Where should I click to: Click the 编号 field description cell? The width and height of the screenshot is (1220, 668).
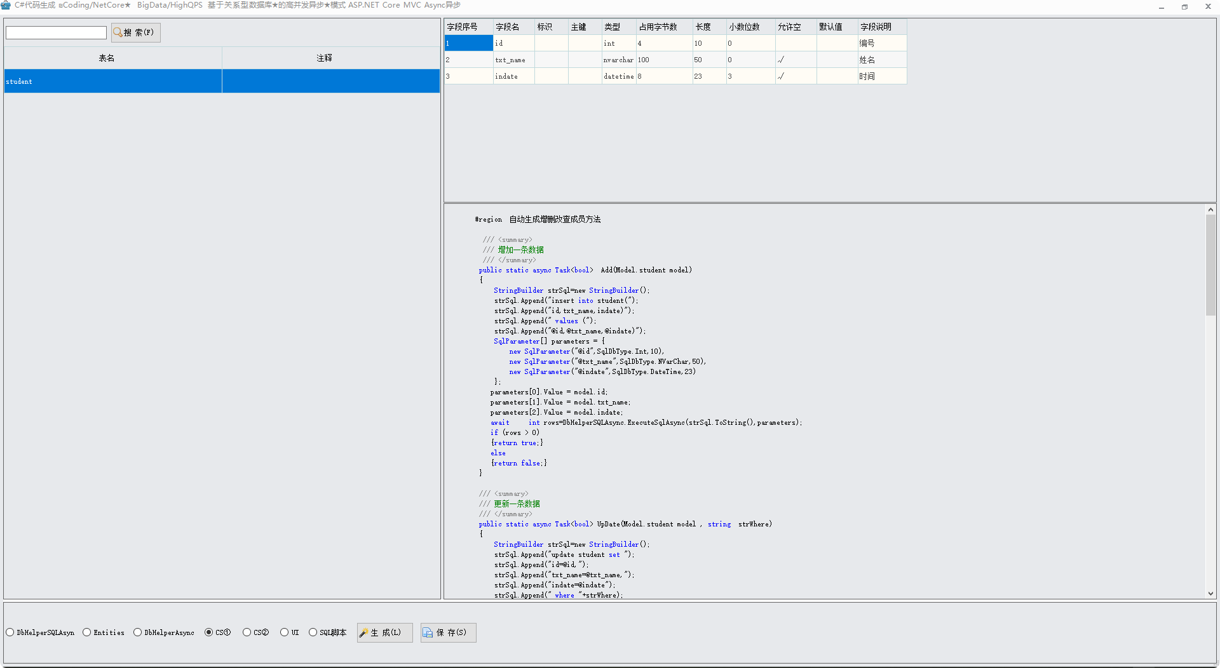tap(882, 43)
